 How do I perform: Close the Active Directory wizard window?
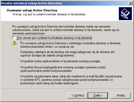(x=131, y=3)
